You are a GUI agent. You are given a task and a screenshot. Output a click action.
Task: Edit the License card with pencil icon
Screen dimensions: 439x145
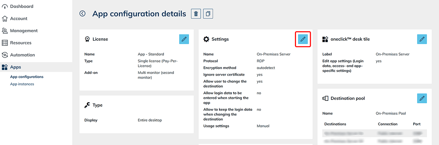click(184, 39)
